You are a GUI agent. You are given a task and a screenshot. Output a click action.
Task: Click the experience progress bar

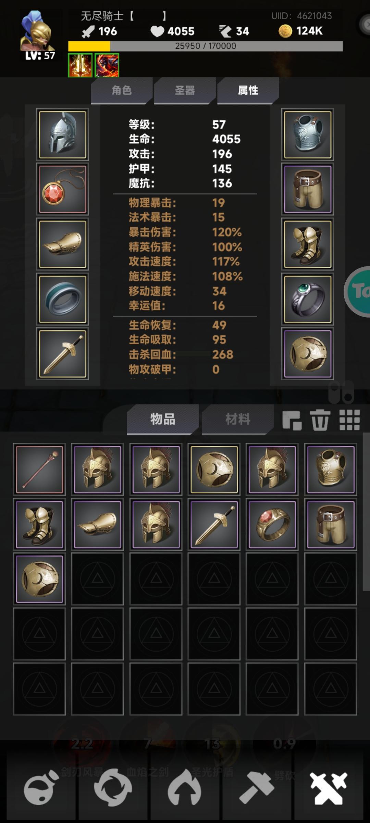[x=206, y=46]
